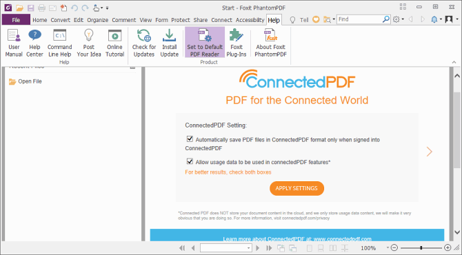Click the user account avatar icon

[x=449, y=19]
